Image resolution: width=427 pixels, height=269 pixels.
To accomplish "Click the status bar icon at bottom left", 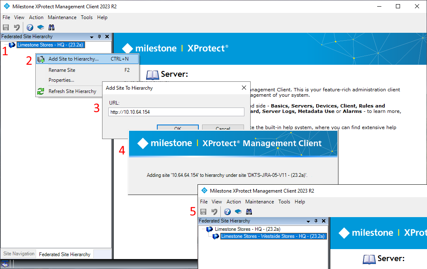I will [5, 264].
